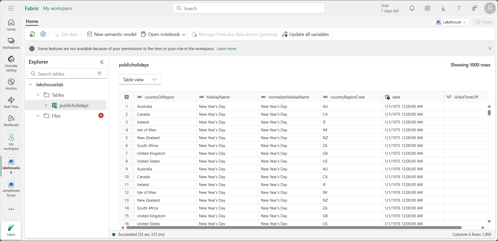The width and height of the screenshot is (498, 241).
Task: Expand the publicholidays table node
Action: (46, 105)
